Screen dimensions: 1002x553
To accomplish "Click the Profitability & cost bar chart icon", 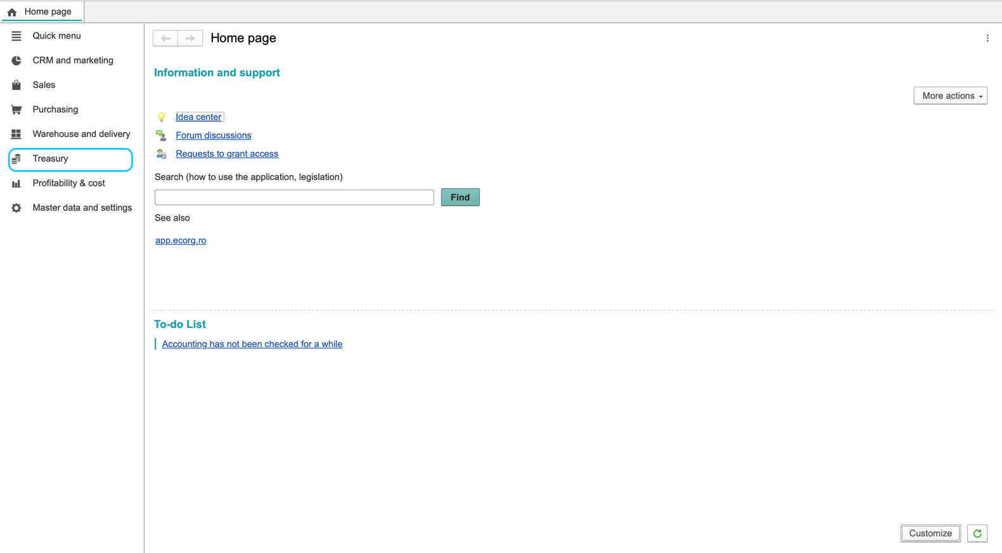I will click(16, 183).
